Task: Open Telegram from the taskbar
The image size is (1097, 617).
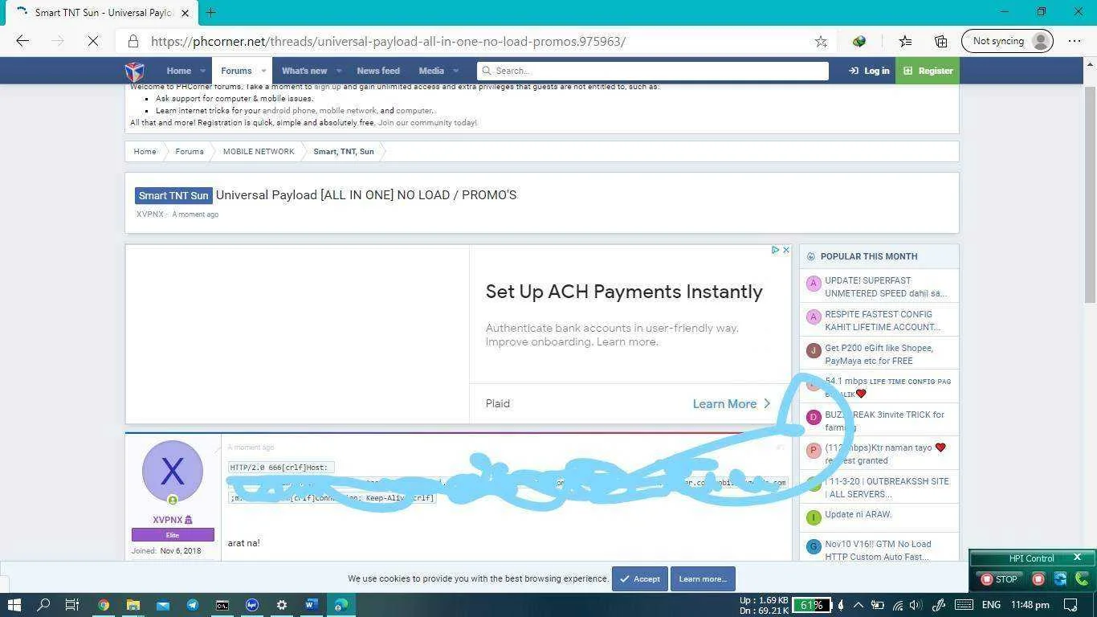Action: pos(193,605)
